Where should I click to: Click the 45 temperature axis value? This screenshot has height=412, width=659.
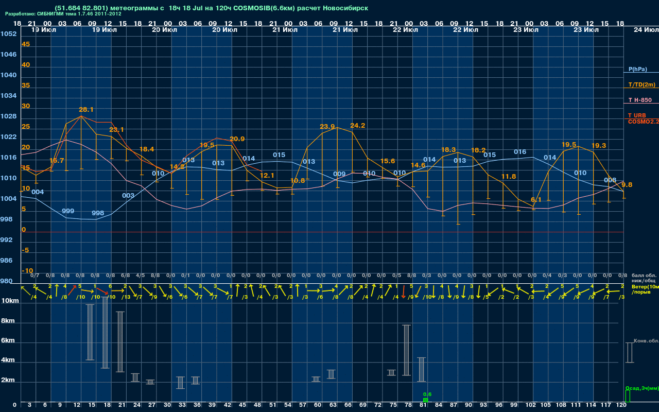(x=26, y=44)
